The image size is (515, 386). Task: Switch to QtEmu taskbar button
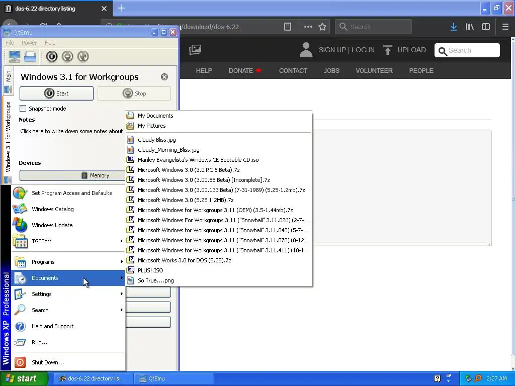click(174, 378)
